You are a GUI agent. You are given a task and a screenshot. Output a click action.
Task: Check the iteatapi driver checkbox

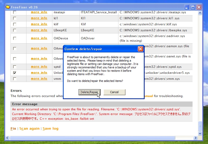15,12
